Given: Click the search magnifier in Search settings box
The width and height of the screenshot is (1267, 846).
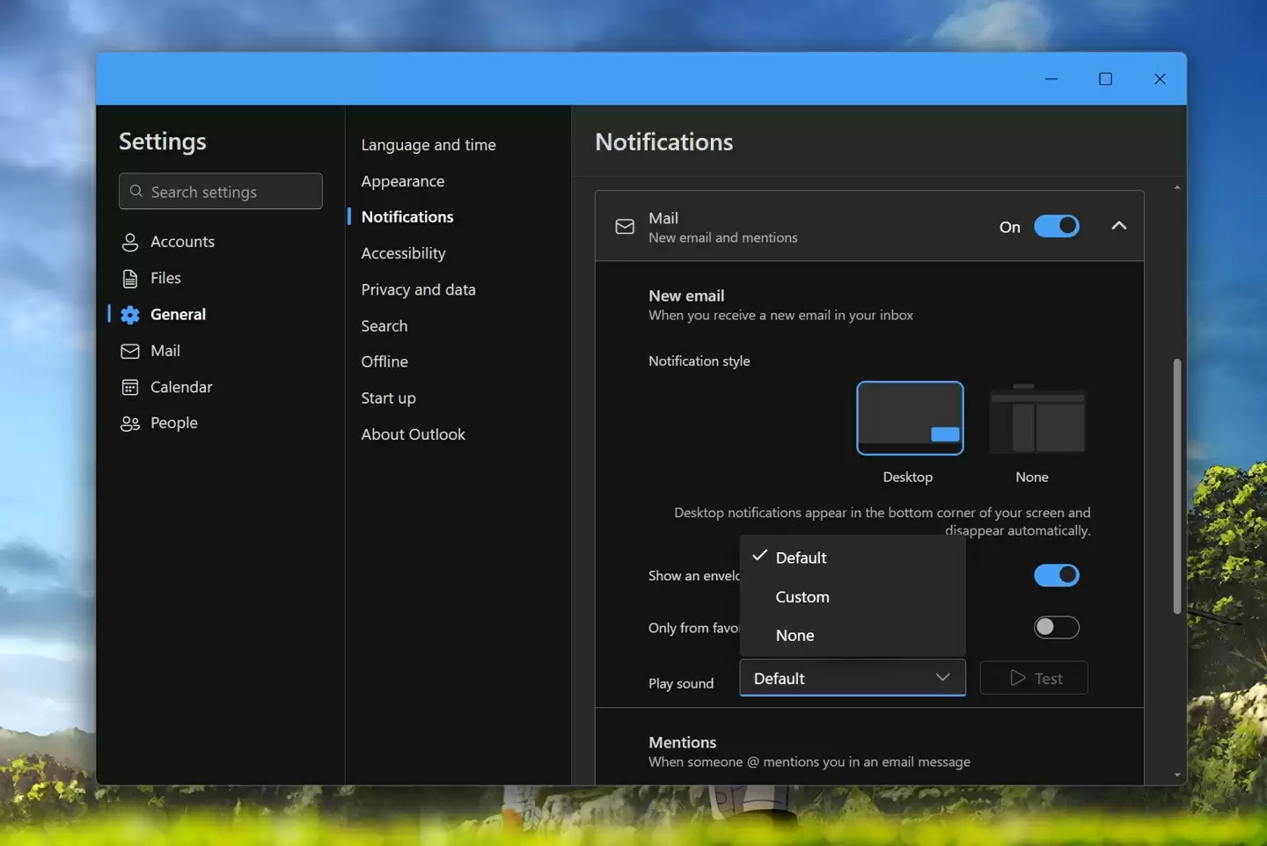Looking at the screenshot, I should click(x=137, y=191).
